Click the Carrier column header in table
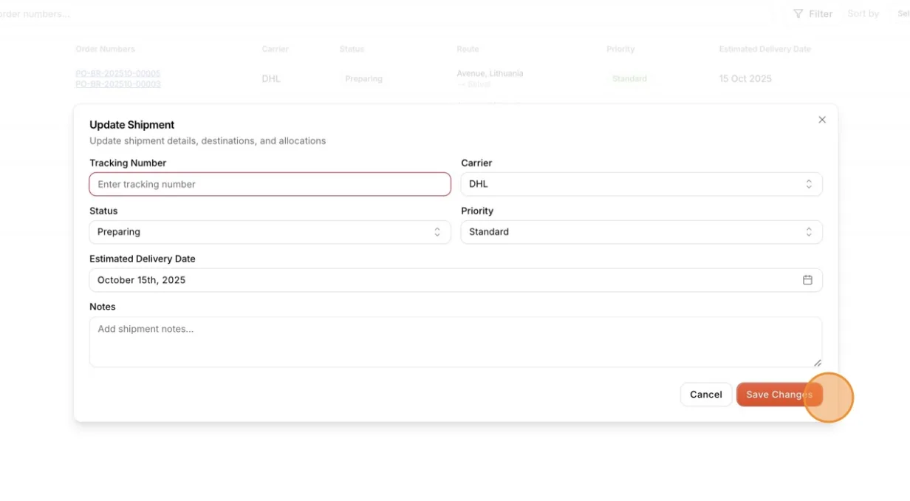Viewport: 910px width, 501px height. click(275, 49)
